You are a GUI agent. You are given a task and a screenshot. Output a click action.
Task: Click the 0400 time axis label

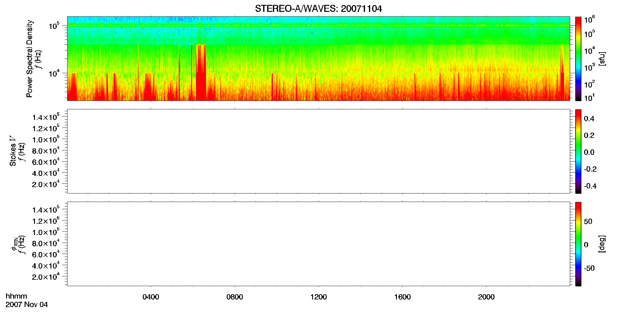[x=151, y=297]
